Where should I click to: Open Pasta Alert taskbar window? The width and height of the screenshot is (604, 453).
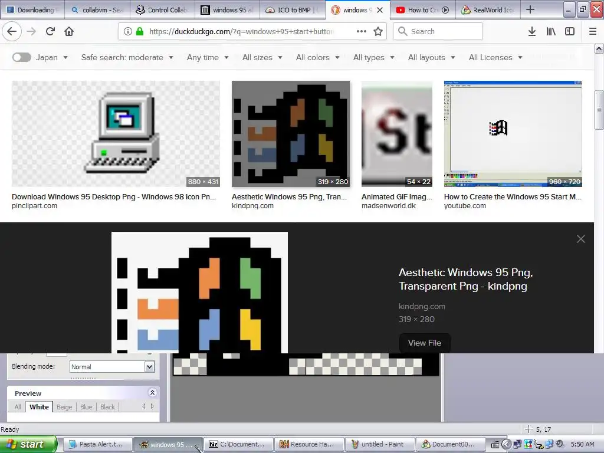coord(97,444)
